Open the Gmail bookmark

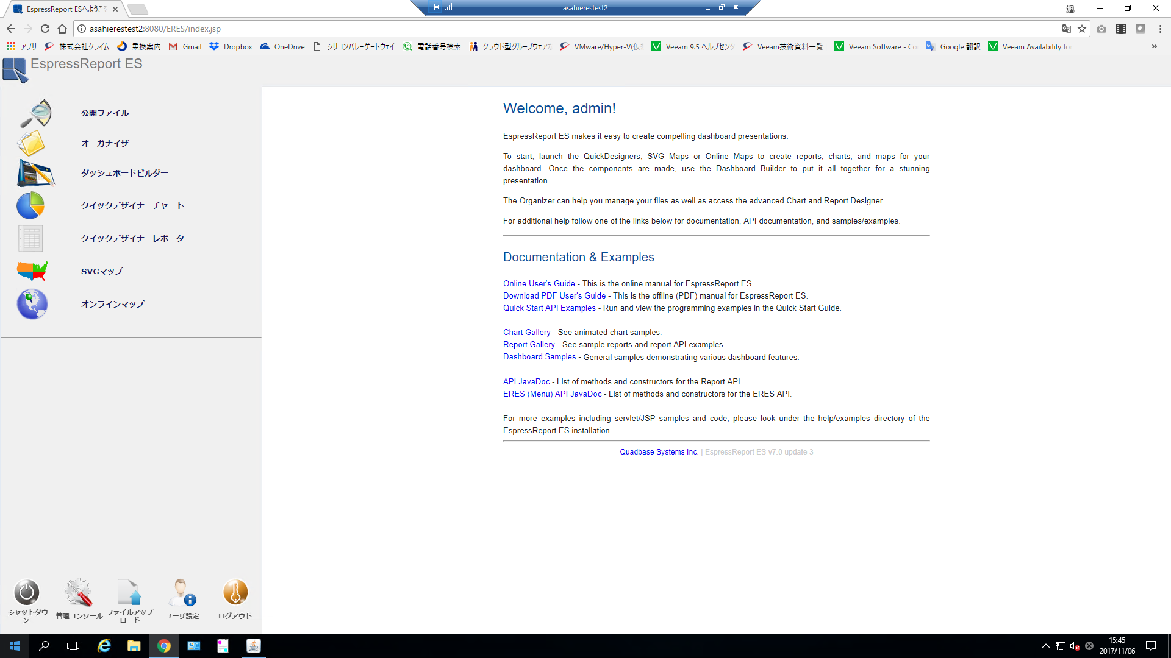pyautogui.click(x=185, y=46)
